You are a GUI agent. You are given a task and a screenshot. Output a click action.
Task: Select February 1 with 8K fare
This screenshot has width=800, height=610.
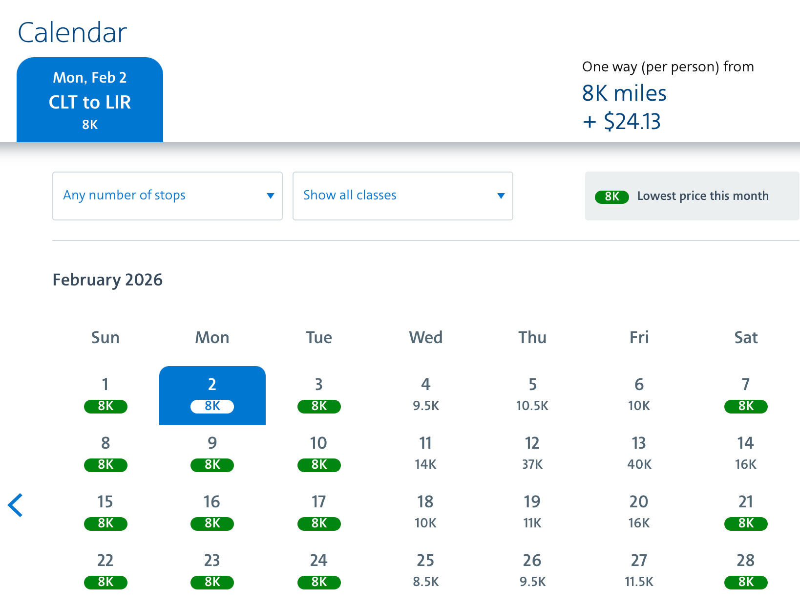pyautogui.click(x=105, y=395)
